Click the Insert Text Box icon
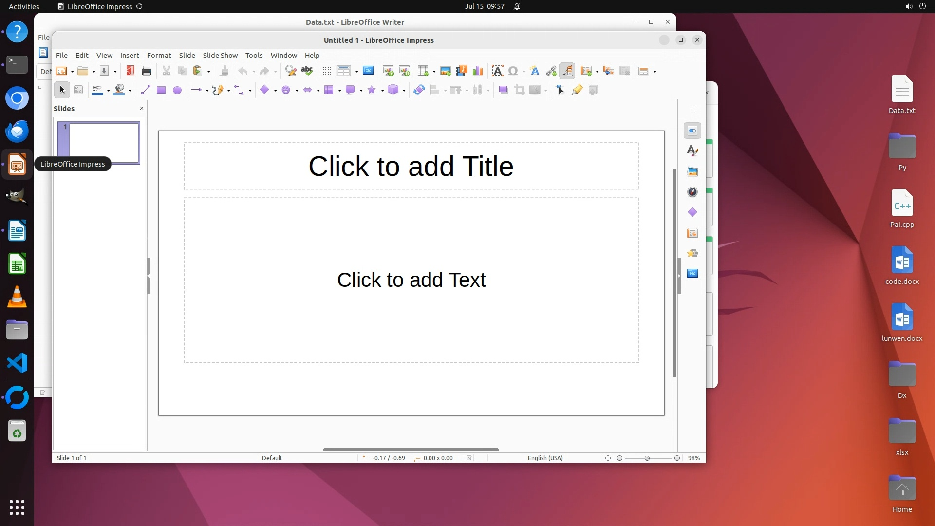This screenshot has height=526, width=935. click(497, 71)
